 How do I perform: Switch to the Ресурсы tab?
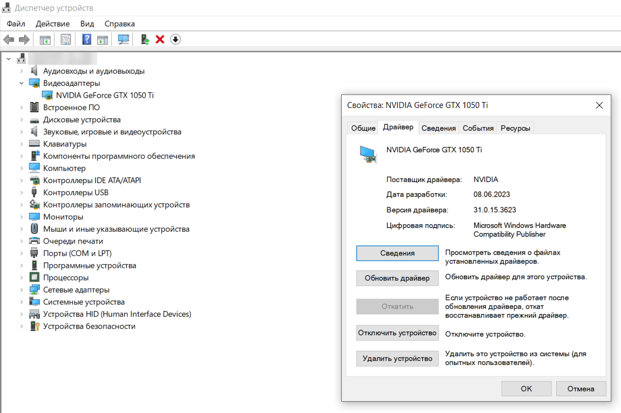515,128
